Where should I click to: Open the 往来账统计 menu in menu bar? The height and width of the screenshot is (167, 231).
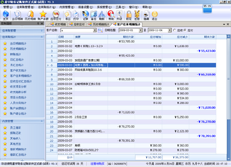[x=47, y=7]
